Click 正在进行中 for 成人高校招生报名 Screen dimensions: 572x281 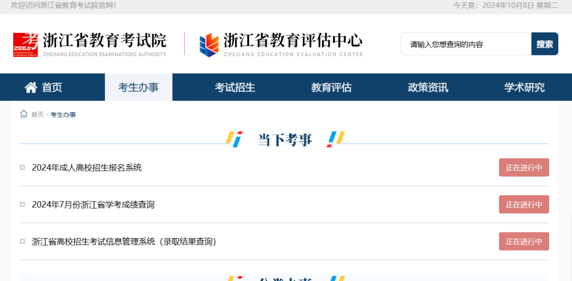click(524, 168)
